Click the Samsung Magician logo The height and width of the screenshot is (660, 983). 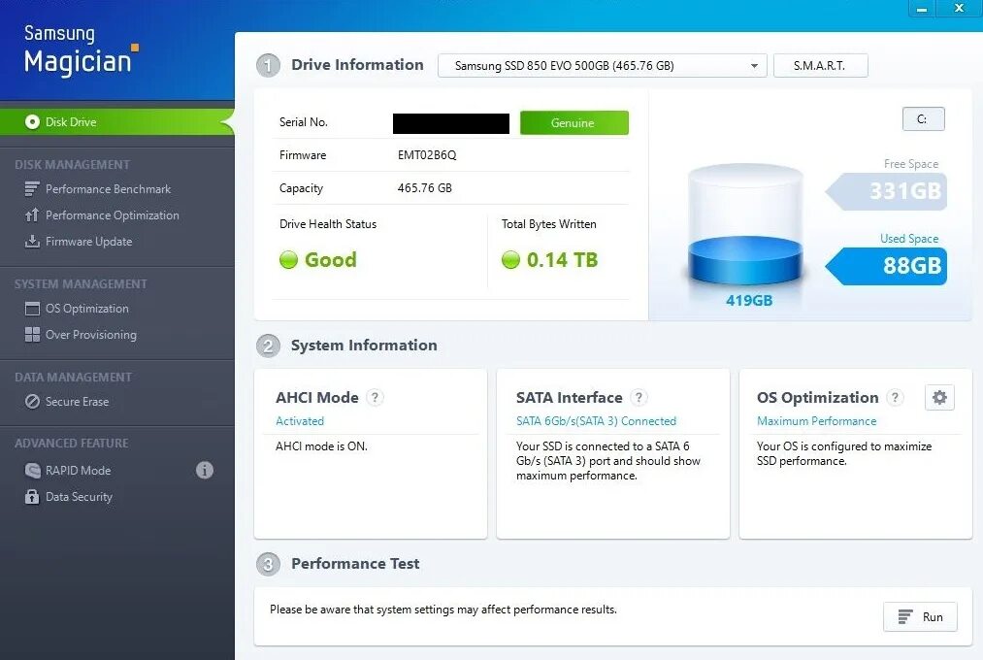[81, 51]
